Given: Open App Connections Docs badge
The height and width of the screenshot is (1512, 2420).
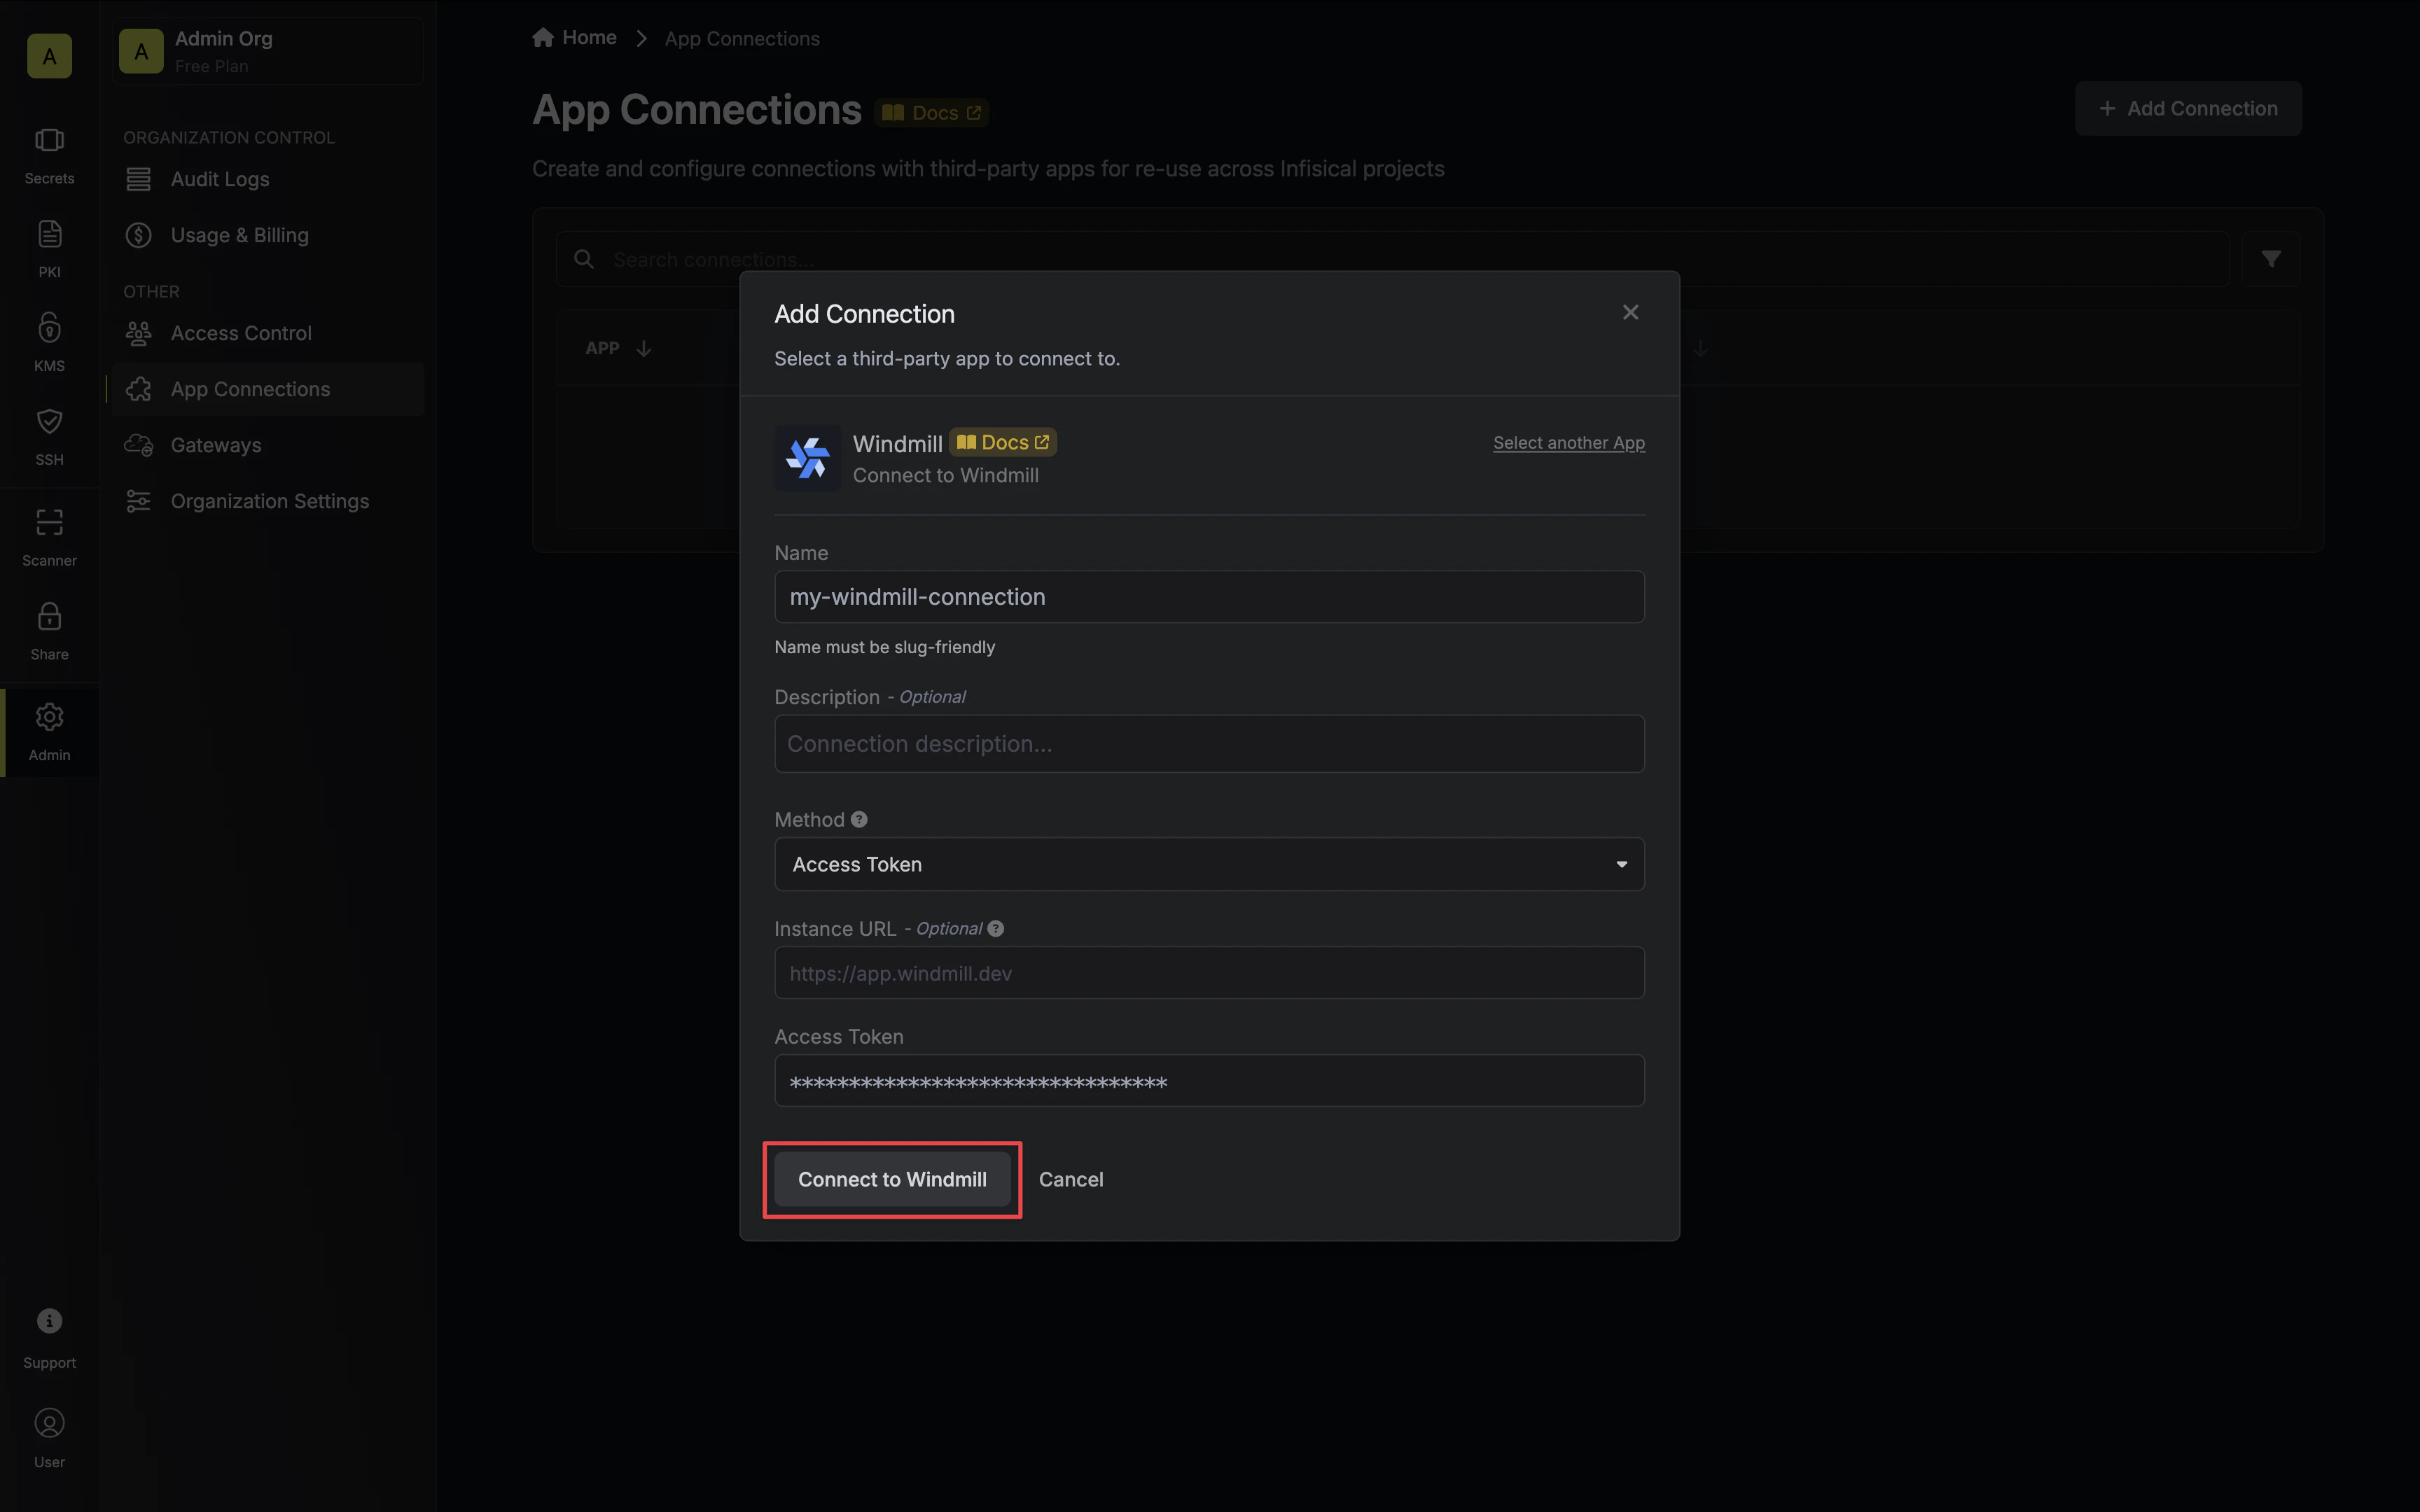Looking at the screenshot, I should click(932, 112).
